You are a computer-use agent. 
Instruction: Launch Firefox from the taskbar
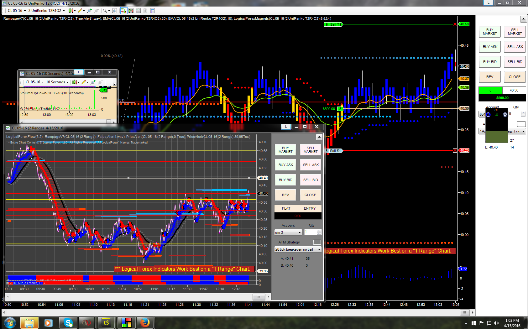[145, 322]
